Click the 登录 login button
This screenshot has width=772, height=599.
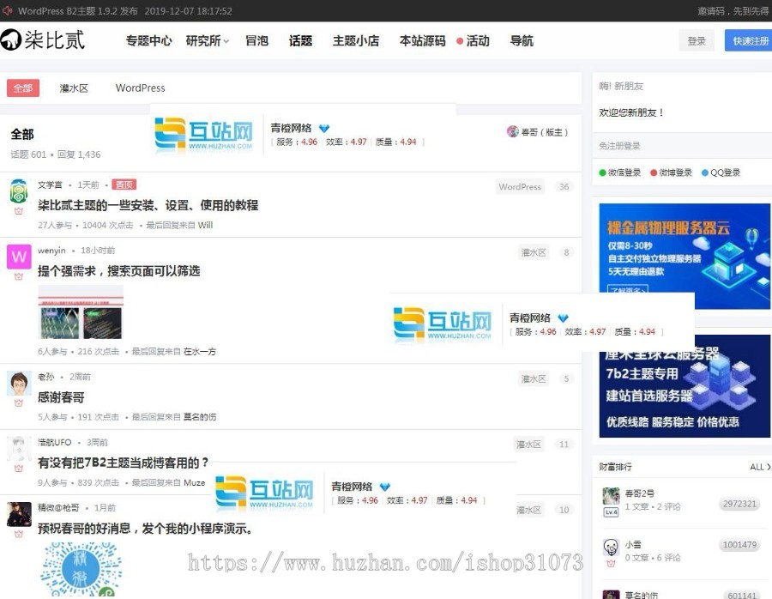coord(697,39)
